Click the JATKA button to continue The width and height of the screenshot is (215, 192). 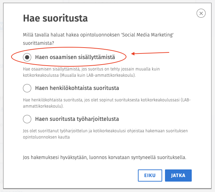[x=178, y=175]
